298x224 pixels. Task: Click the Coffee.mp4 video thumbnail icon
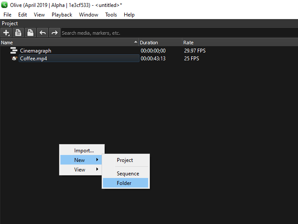[x=14, y=58]
